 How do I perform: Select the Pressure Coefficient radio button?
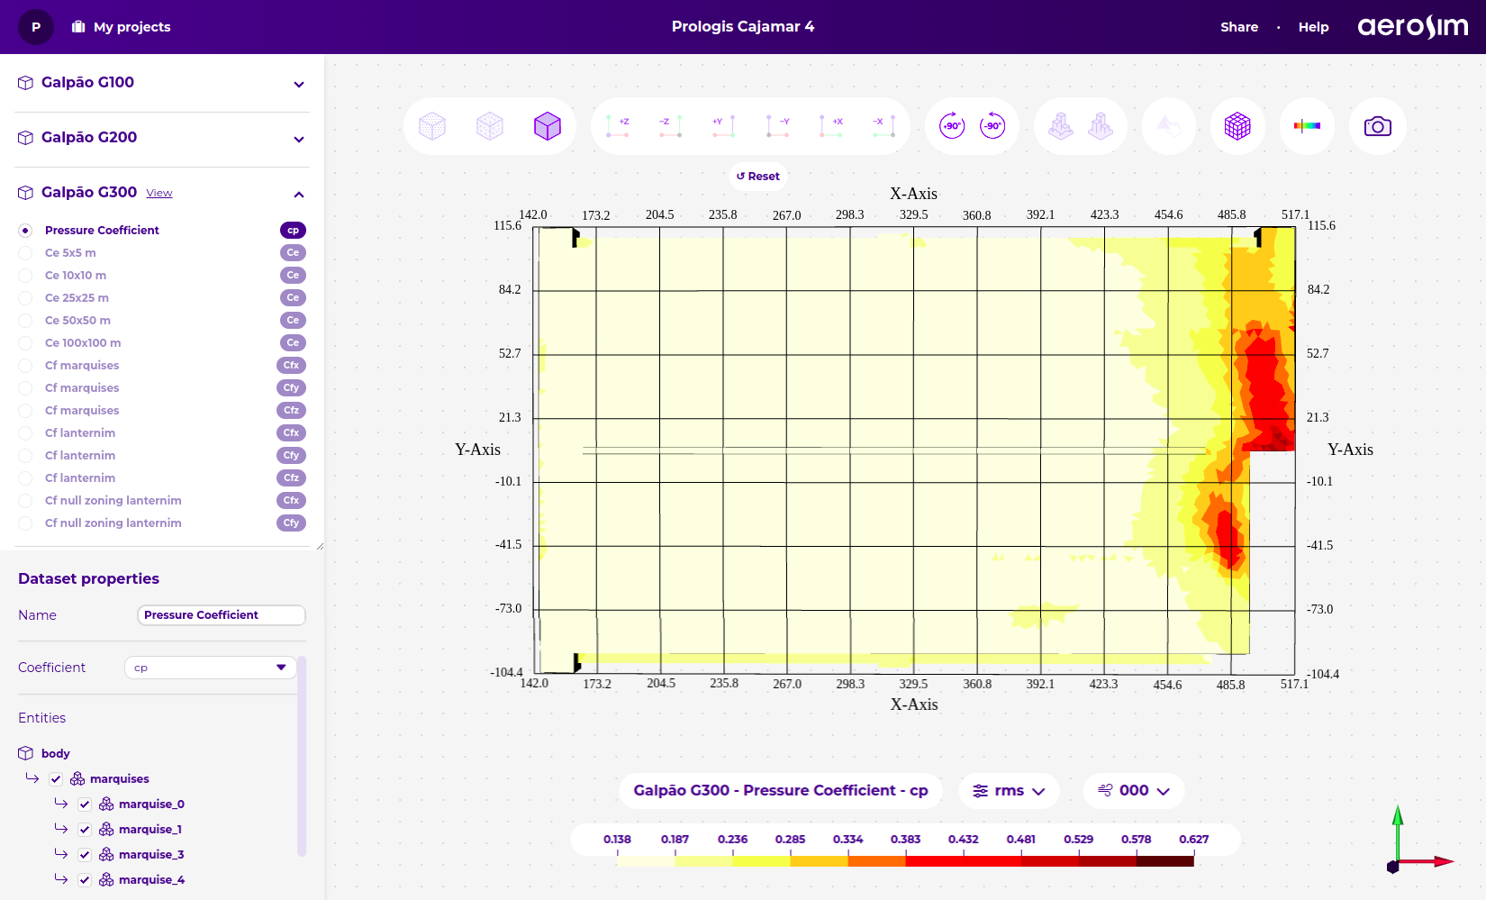(25, 231)
